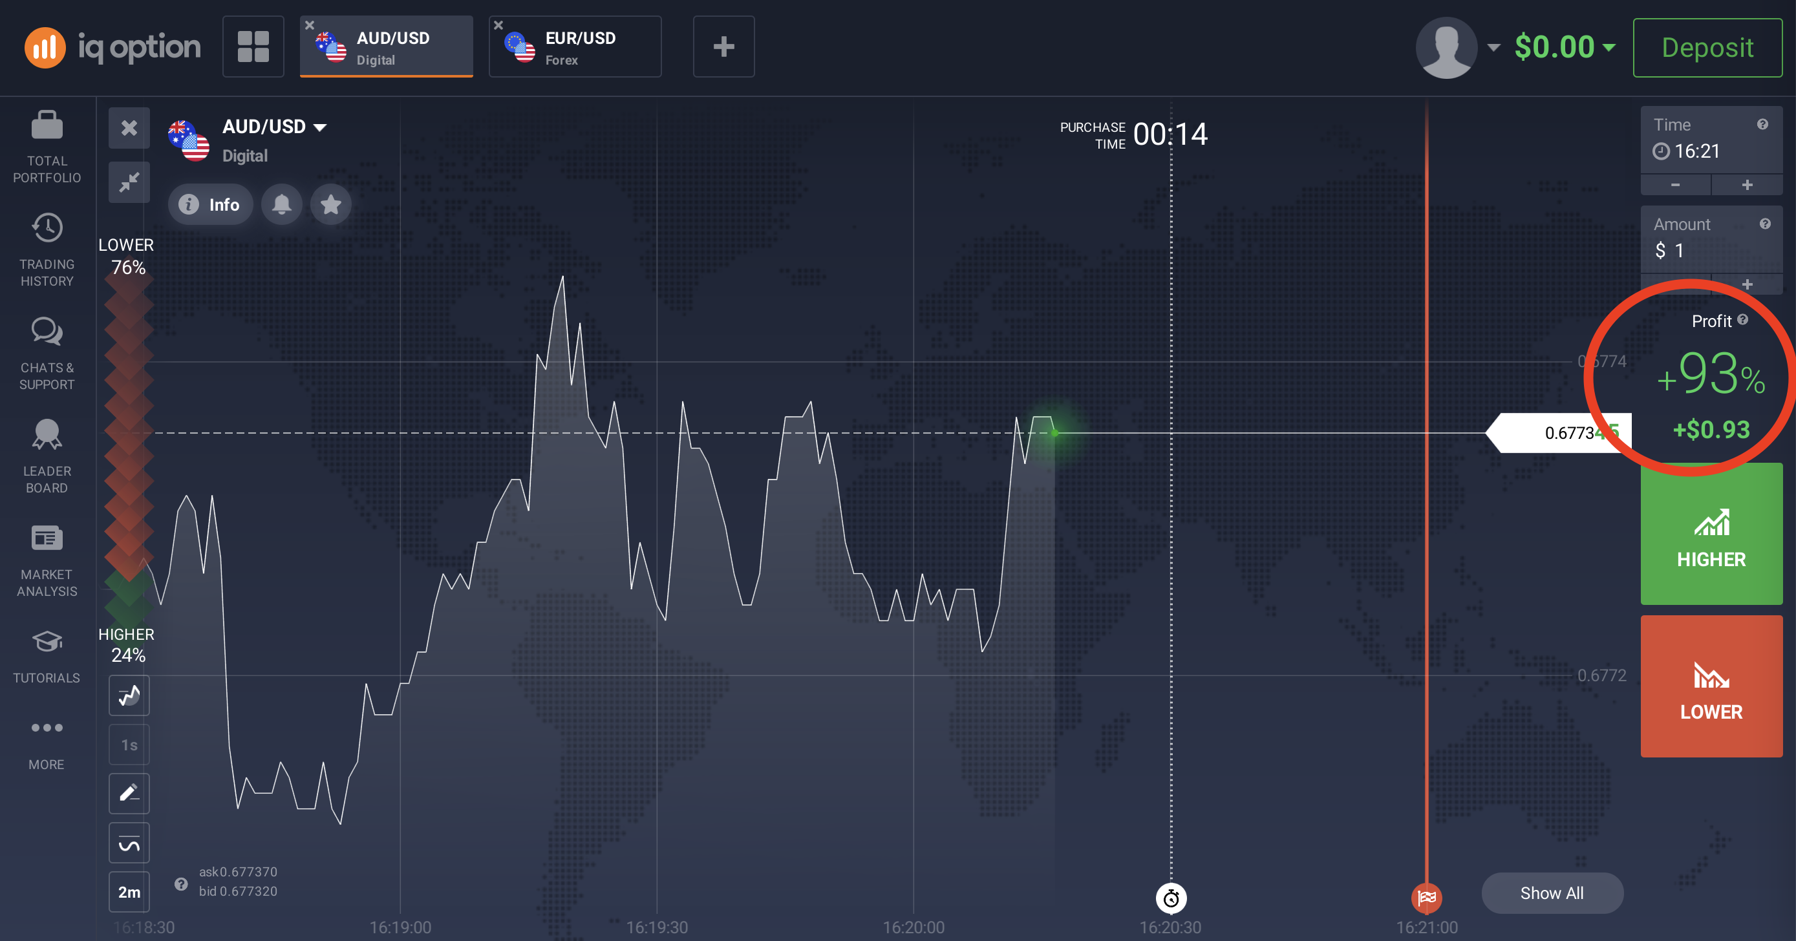Viewport: 1796px width, 941px height.
Task: Close the AUD/USD chart panel with X button
Action: point(129,127)
